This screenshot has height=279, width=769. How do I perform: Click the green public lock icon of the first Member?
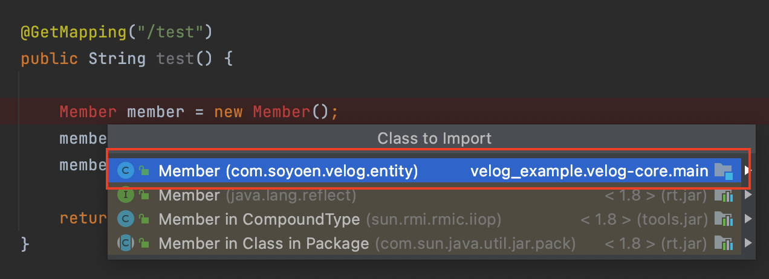tap(144, 172)
